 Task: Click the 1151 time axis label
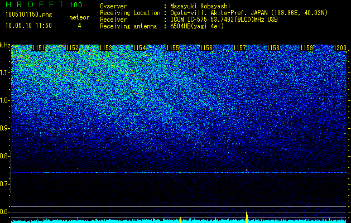tap(39, 48)
